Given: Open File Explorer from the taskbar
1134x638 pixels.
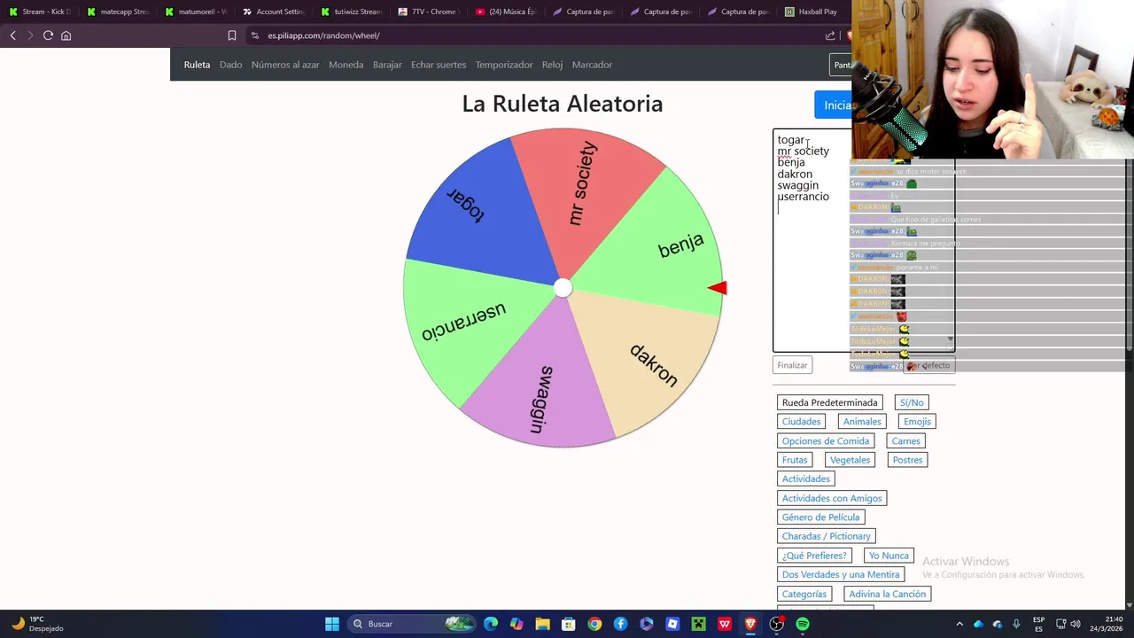Looking at the screenshot, I should pos(542,624).
